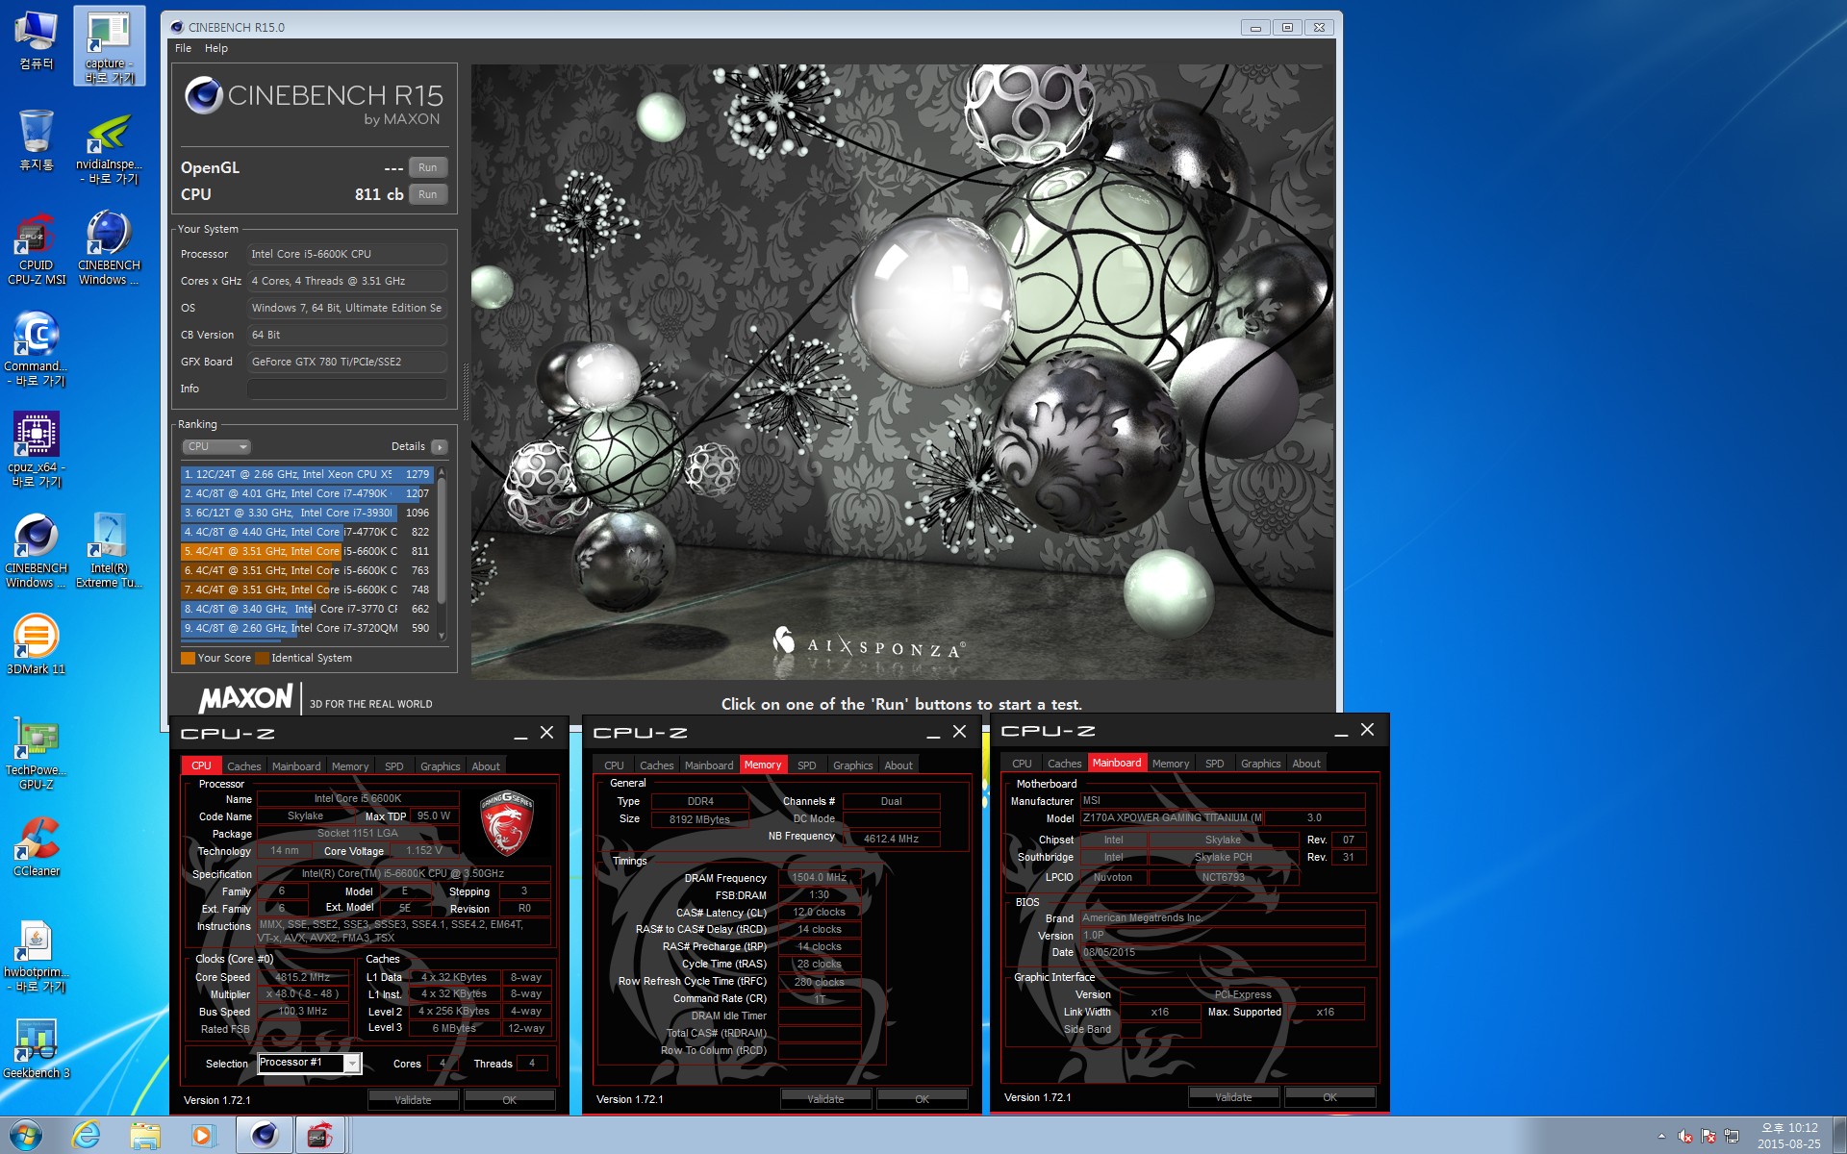Click the network tray icon
The width and height of the screenshot is (1847, 1154).
(x=1732, y=1137)
